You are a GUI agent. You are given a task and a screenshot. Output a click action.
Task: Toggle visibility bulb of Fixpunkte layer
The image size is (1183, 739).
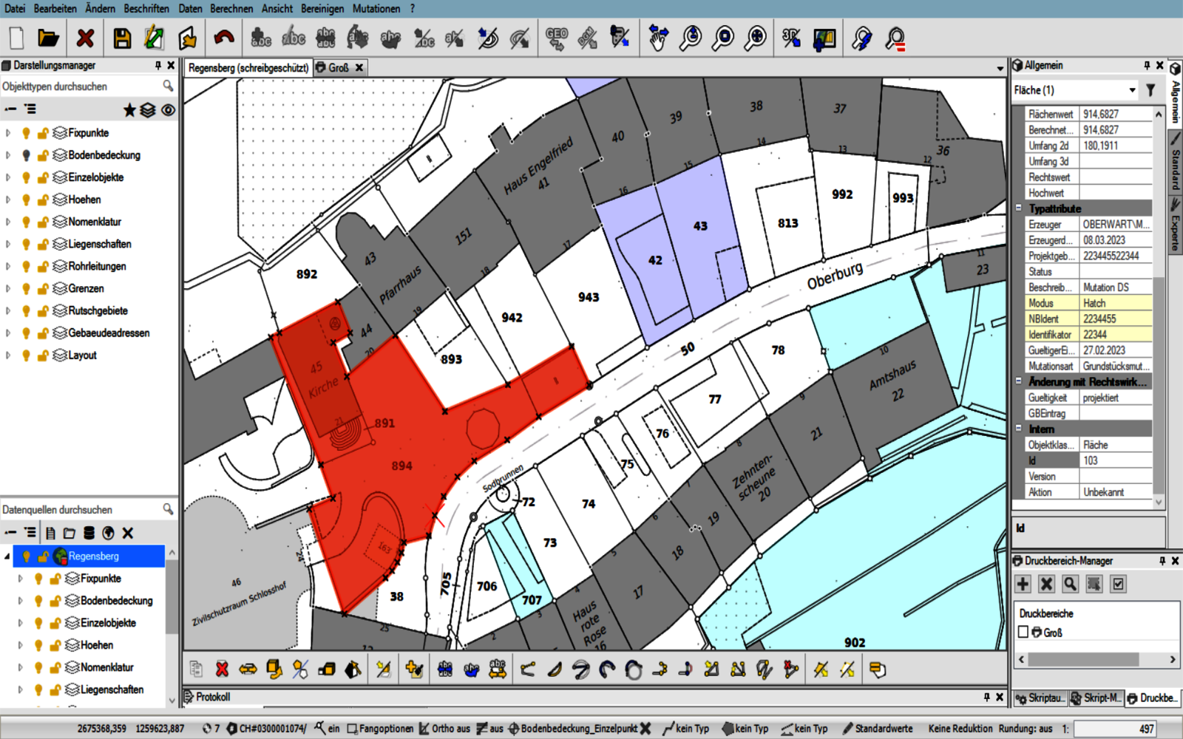(x=27, y=133)
